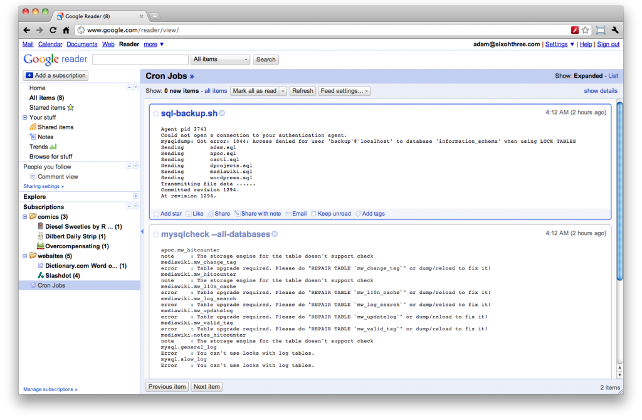Go to Previous item
This screenshot has height=420, width=642.
167,386
